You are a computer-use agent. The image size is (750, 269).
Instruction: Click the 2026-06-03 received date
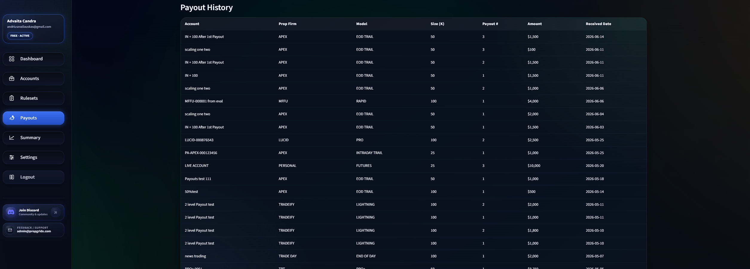(x=595, y=127)
